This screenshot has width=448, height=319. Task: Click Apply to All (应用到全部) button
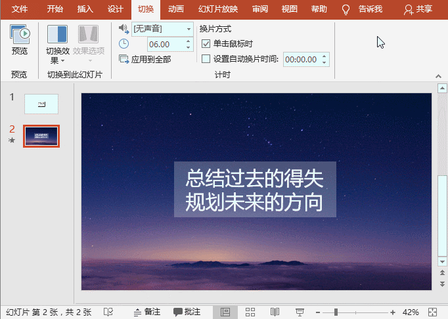pos(145,59)
